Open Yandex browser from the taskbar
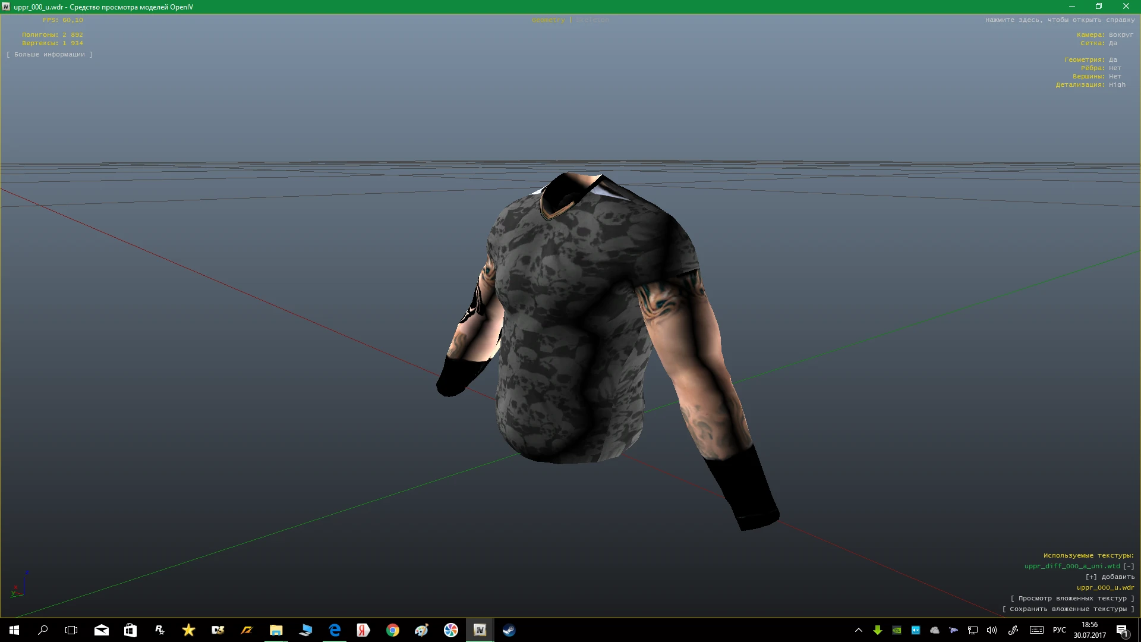 click(363, 630)
